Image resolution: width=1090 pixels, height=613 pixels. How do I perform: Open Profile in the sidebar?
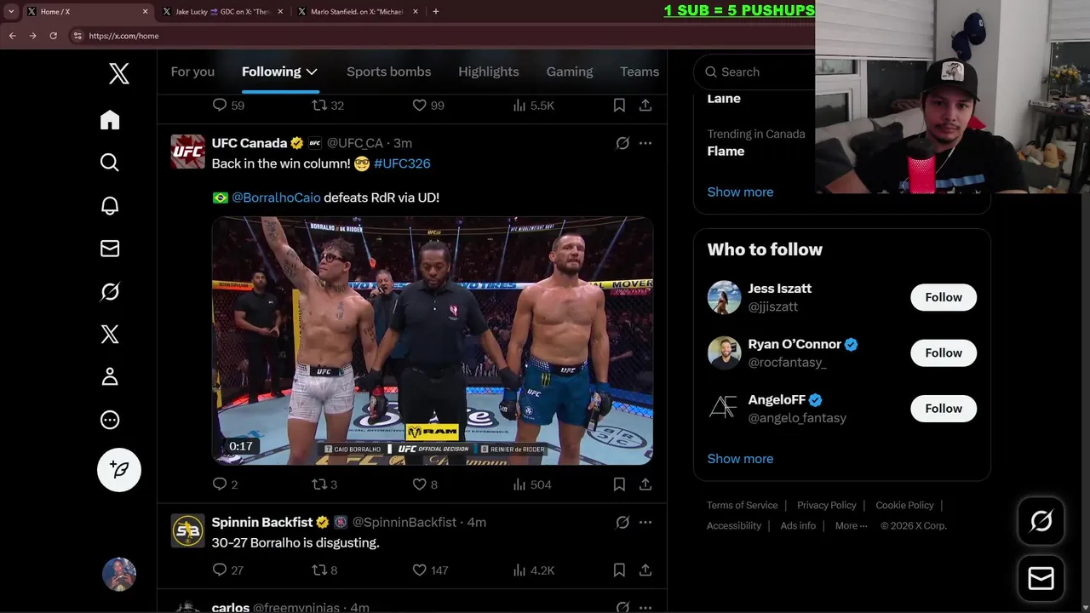(110, 376)
